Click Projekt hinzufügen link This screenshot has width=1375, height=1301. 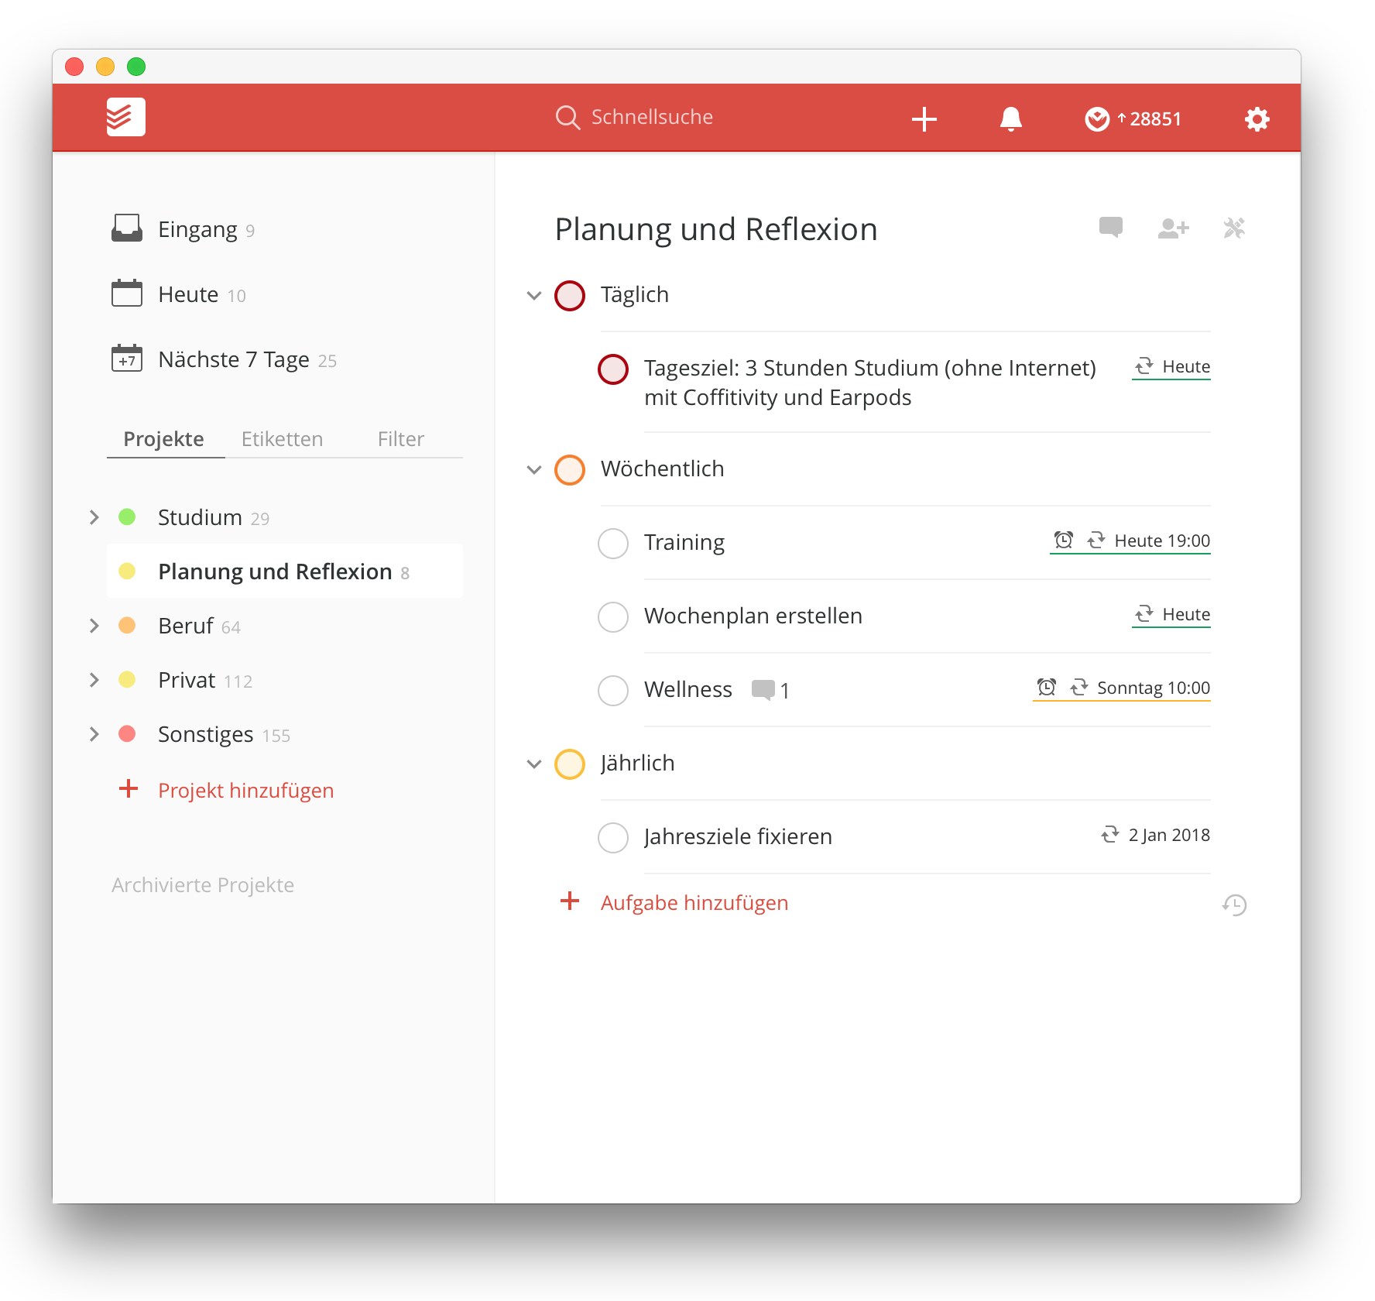245,791
